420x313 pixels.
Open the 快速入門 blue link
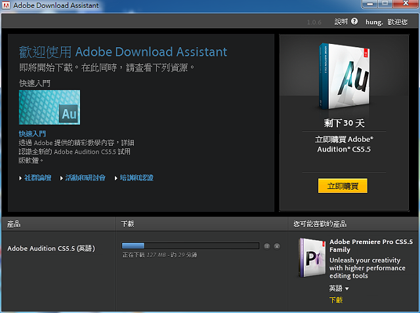(x=32, y=134)
